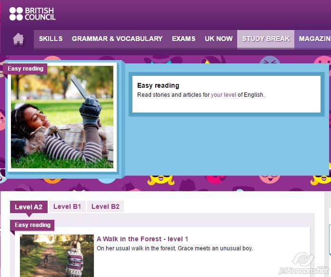The width and height of the screenshot is (331, 277).
Task: Open 'A Walk in the Forest - level 1' article
Action: (x=142, y=239)
